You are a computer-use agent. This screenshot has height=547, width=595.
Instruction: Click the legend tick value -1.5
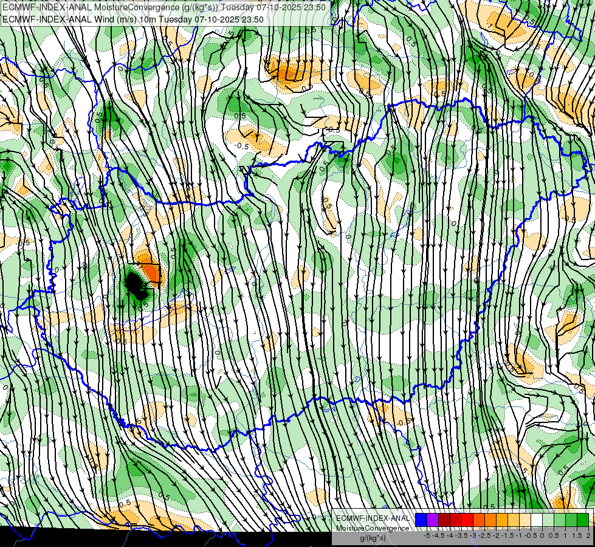tap(507, 535)
